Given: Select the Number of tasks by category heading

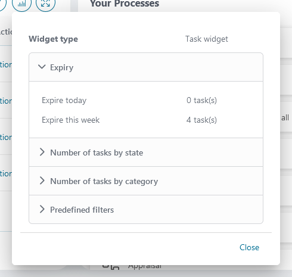Looking at the screenshot, I should tap(104, 181).
